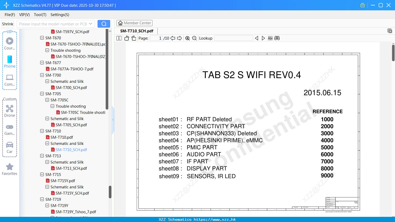Rotate the page counterclockwise
The height and width of the screenshot is (222, 395).
click(x=127, y=38)
